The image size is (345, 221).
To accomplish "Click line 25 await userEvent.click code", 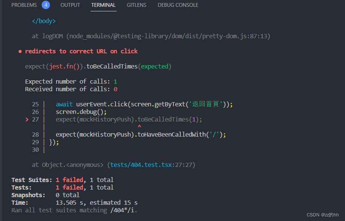I will pos(144,104).
